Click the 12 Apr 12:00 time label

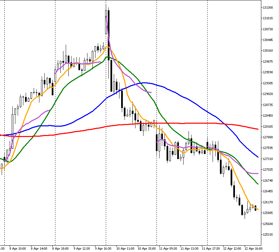(x=232, y=248)
